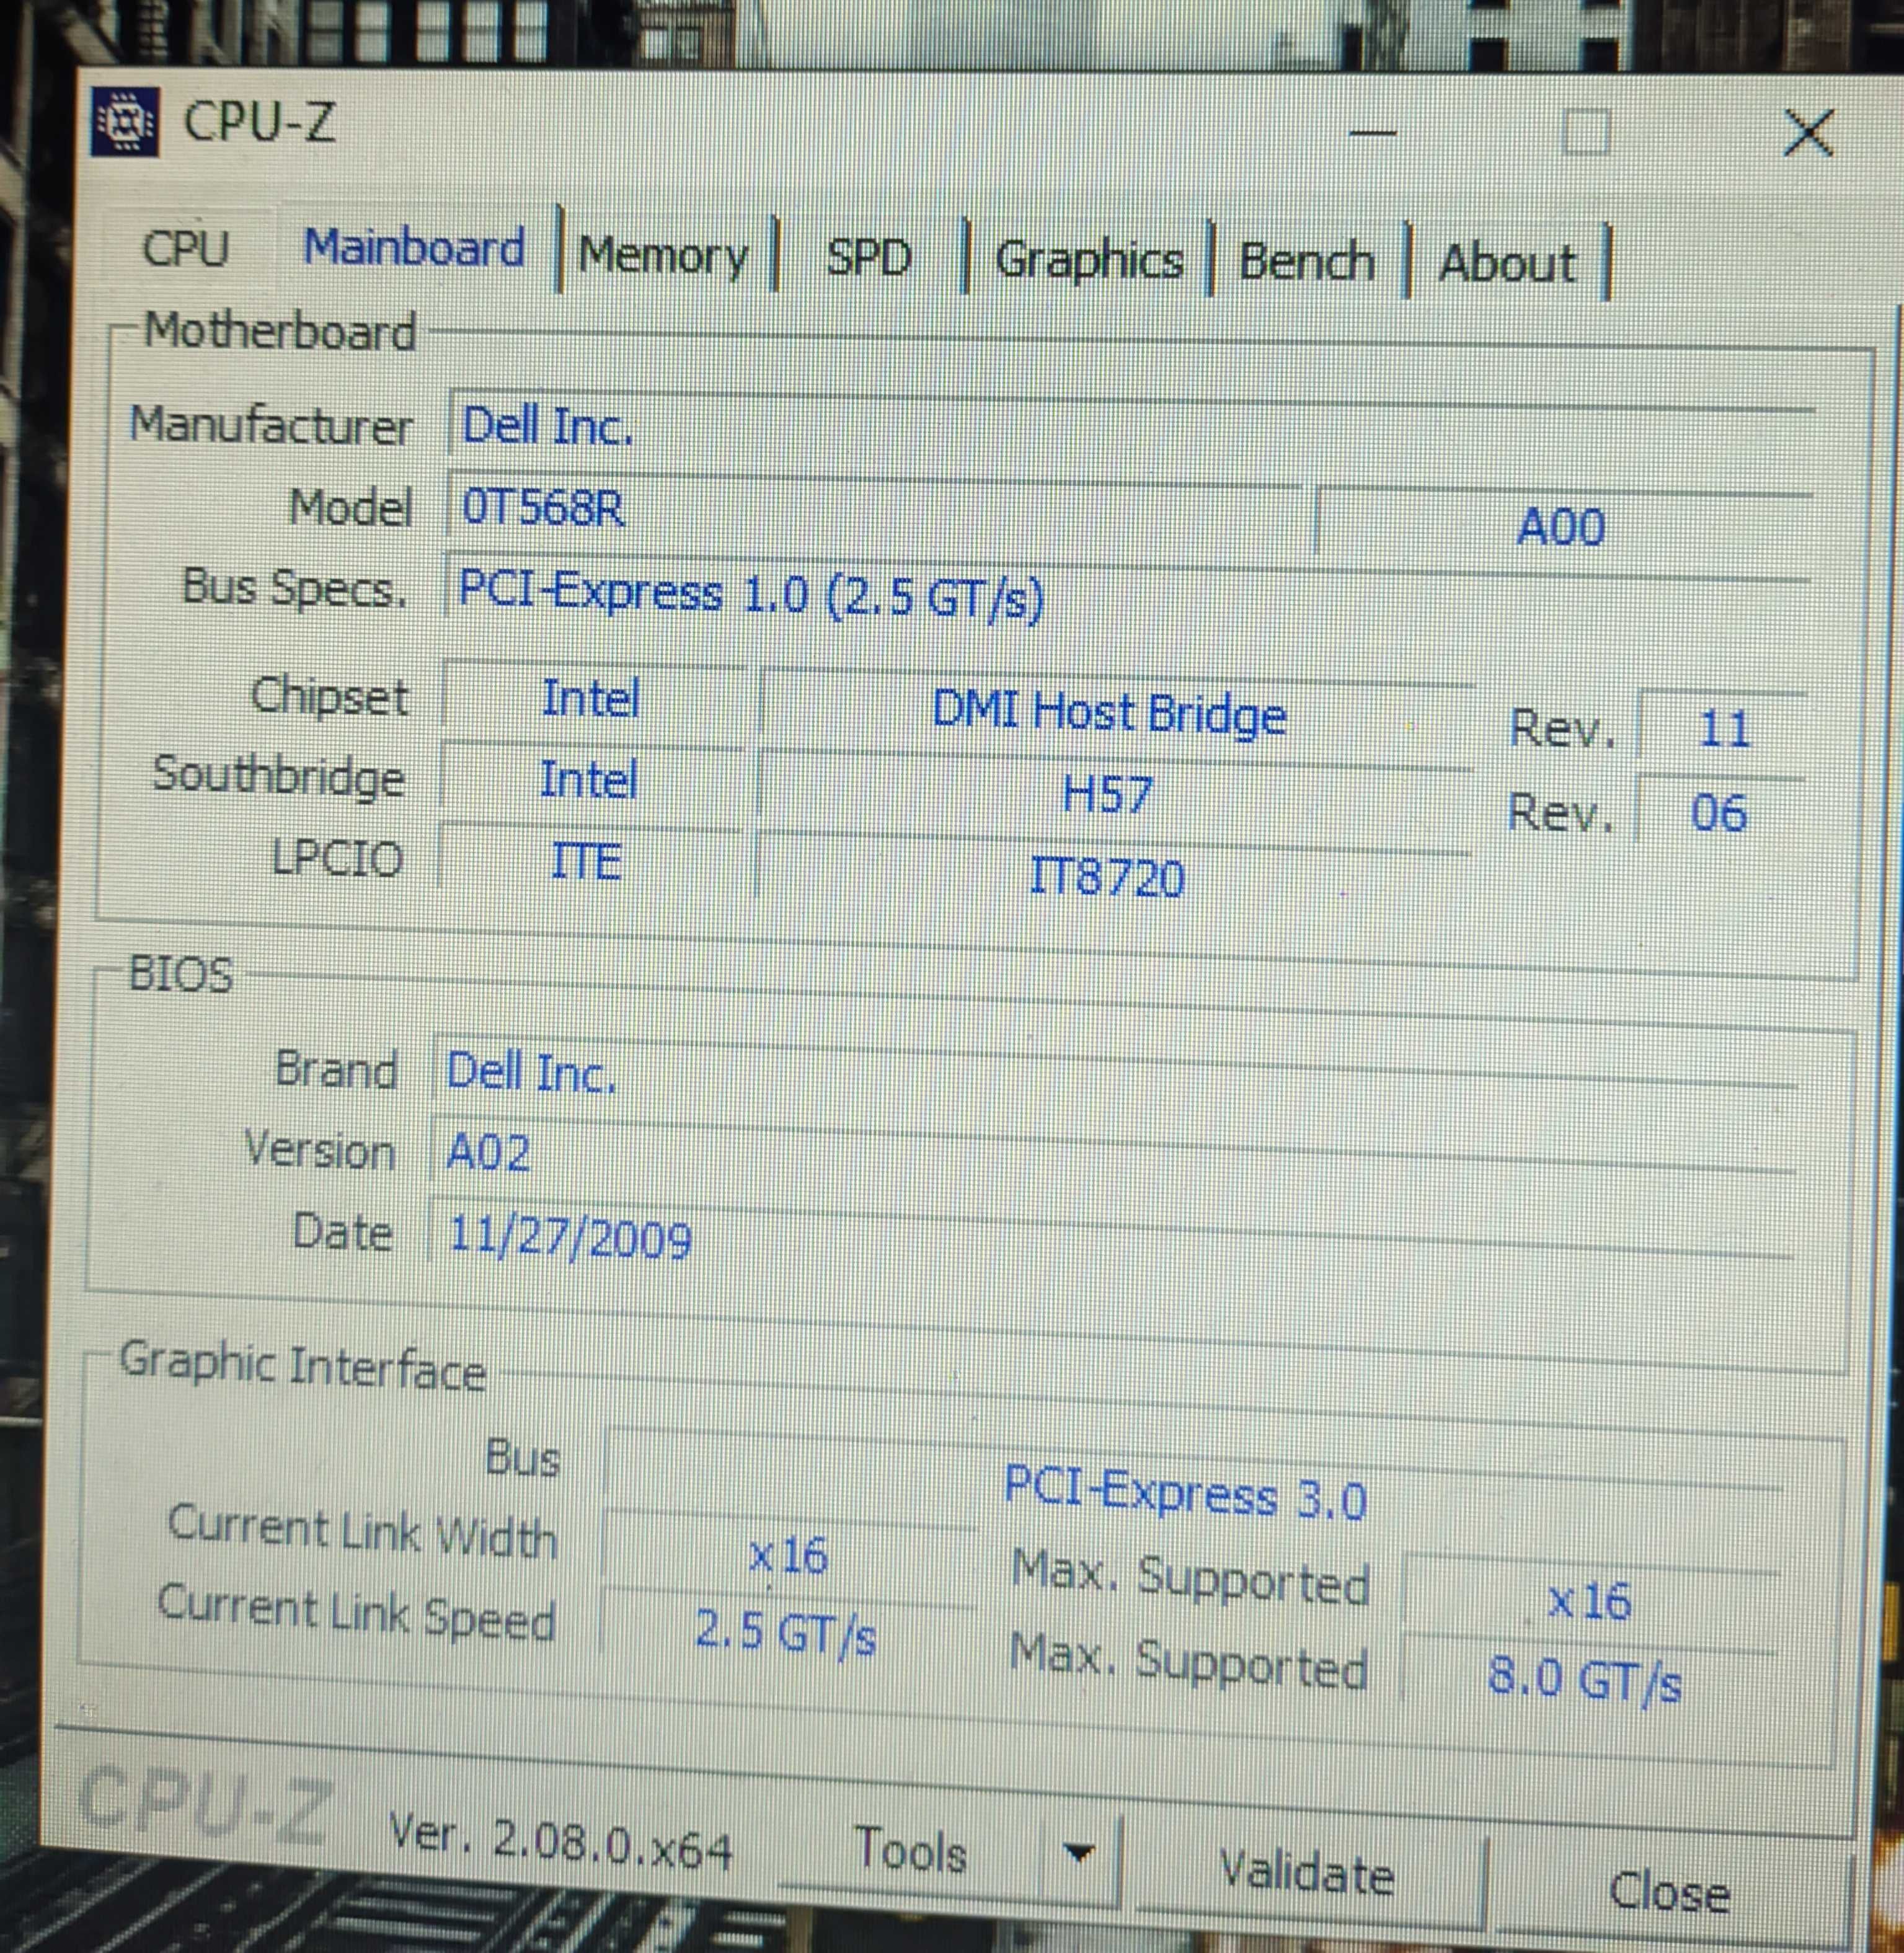Open the Graphics tab
1904x1953 pixels.
pos(1089,260)
